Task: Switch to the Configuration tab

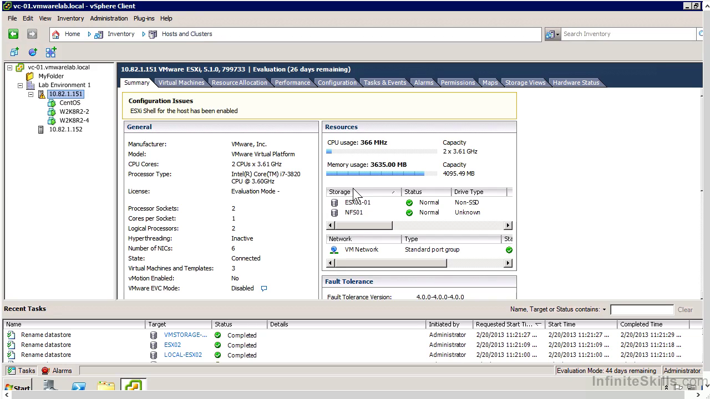Action: point(337,83)
